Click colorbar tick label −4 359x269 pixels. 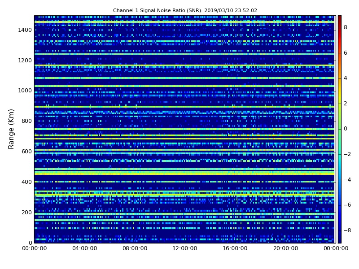347,180
